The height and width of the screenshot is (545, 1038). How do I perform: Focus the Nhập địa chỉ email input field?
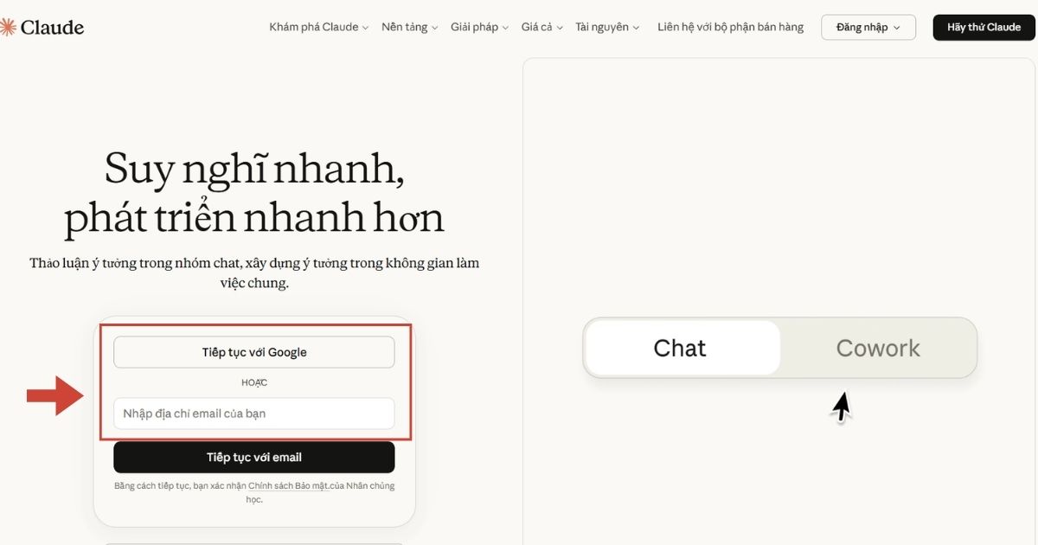pos(254,414)
